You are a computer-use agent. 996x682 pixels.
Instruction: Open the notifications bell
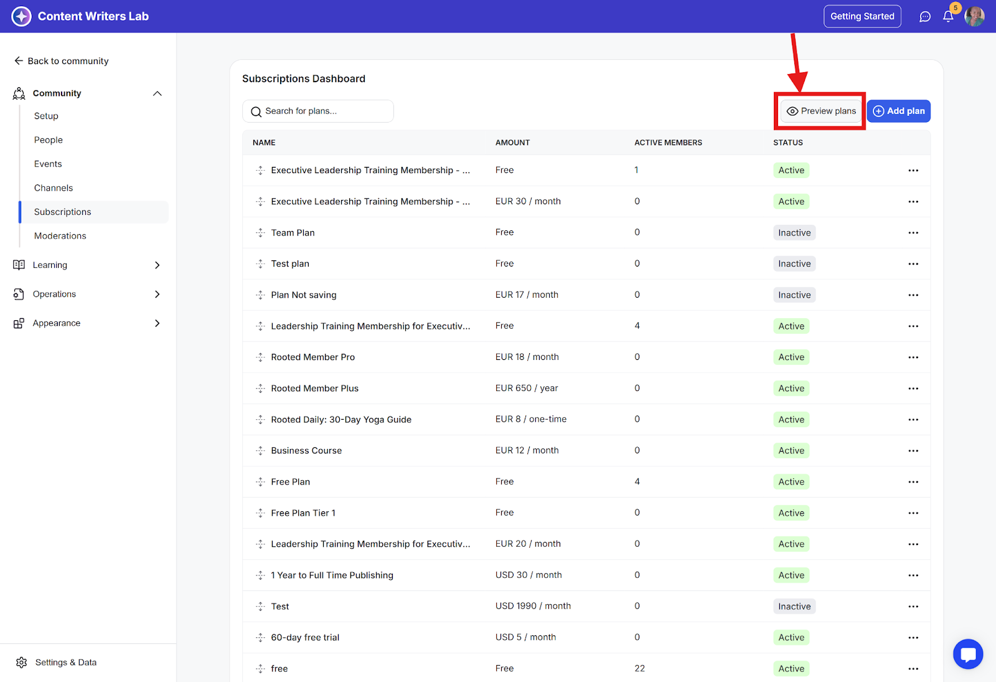coord(948,17)
